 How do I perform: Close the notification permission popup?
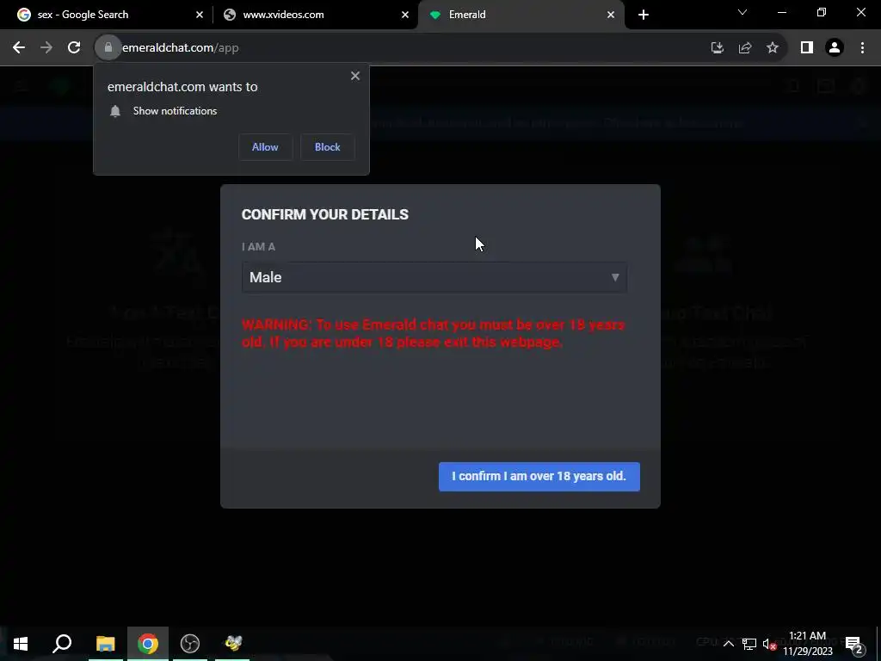pyautogui.click(x=355, y=76)
